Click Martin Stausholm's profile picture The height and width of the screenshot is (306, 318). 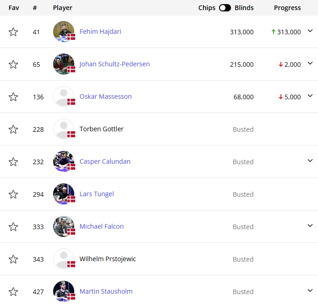pos(63,291)
